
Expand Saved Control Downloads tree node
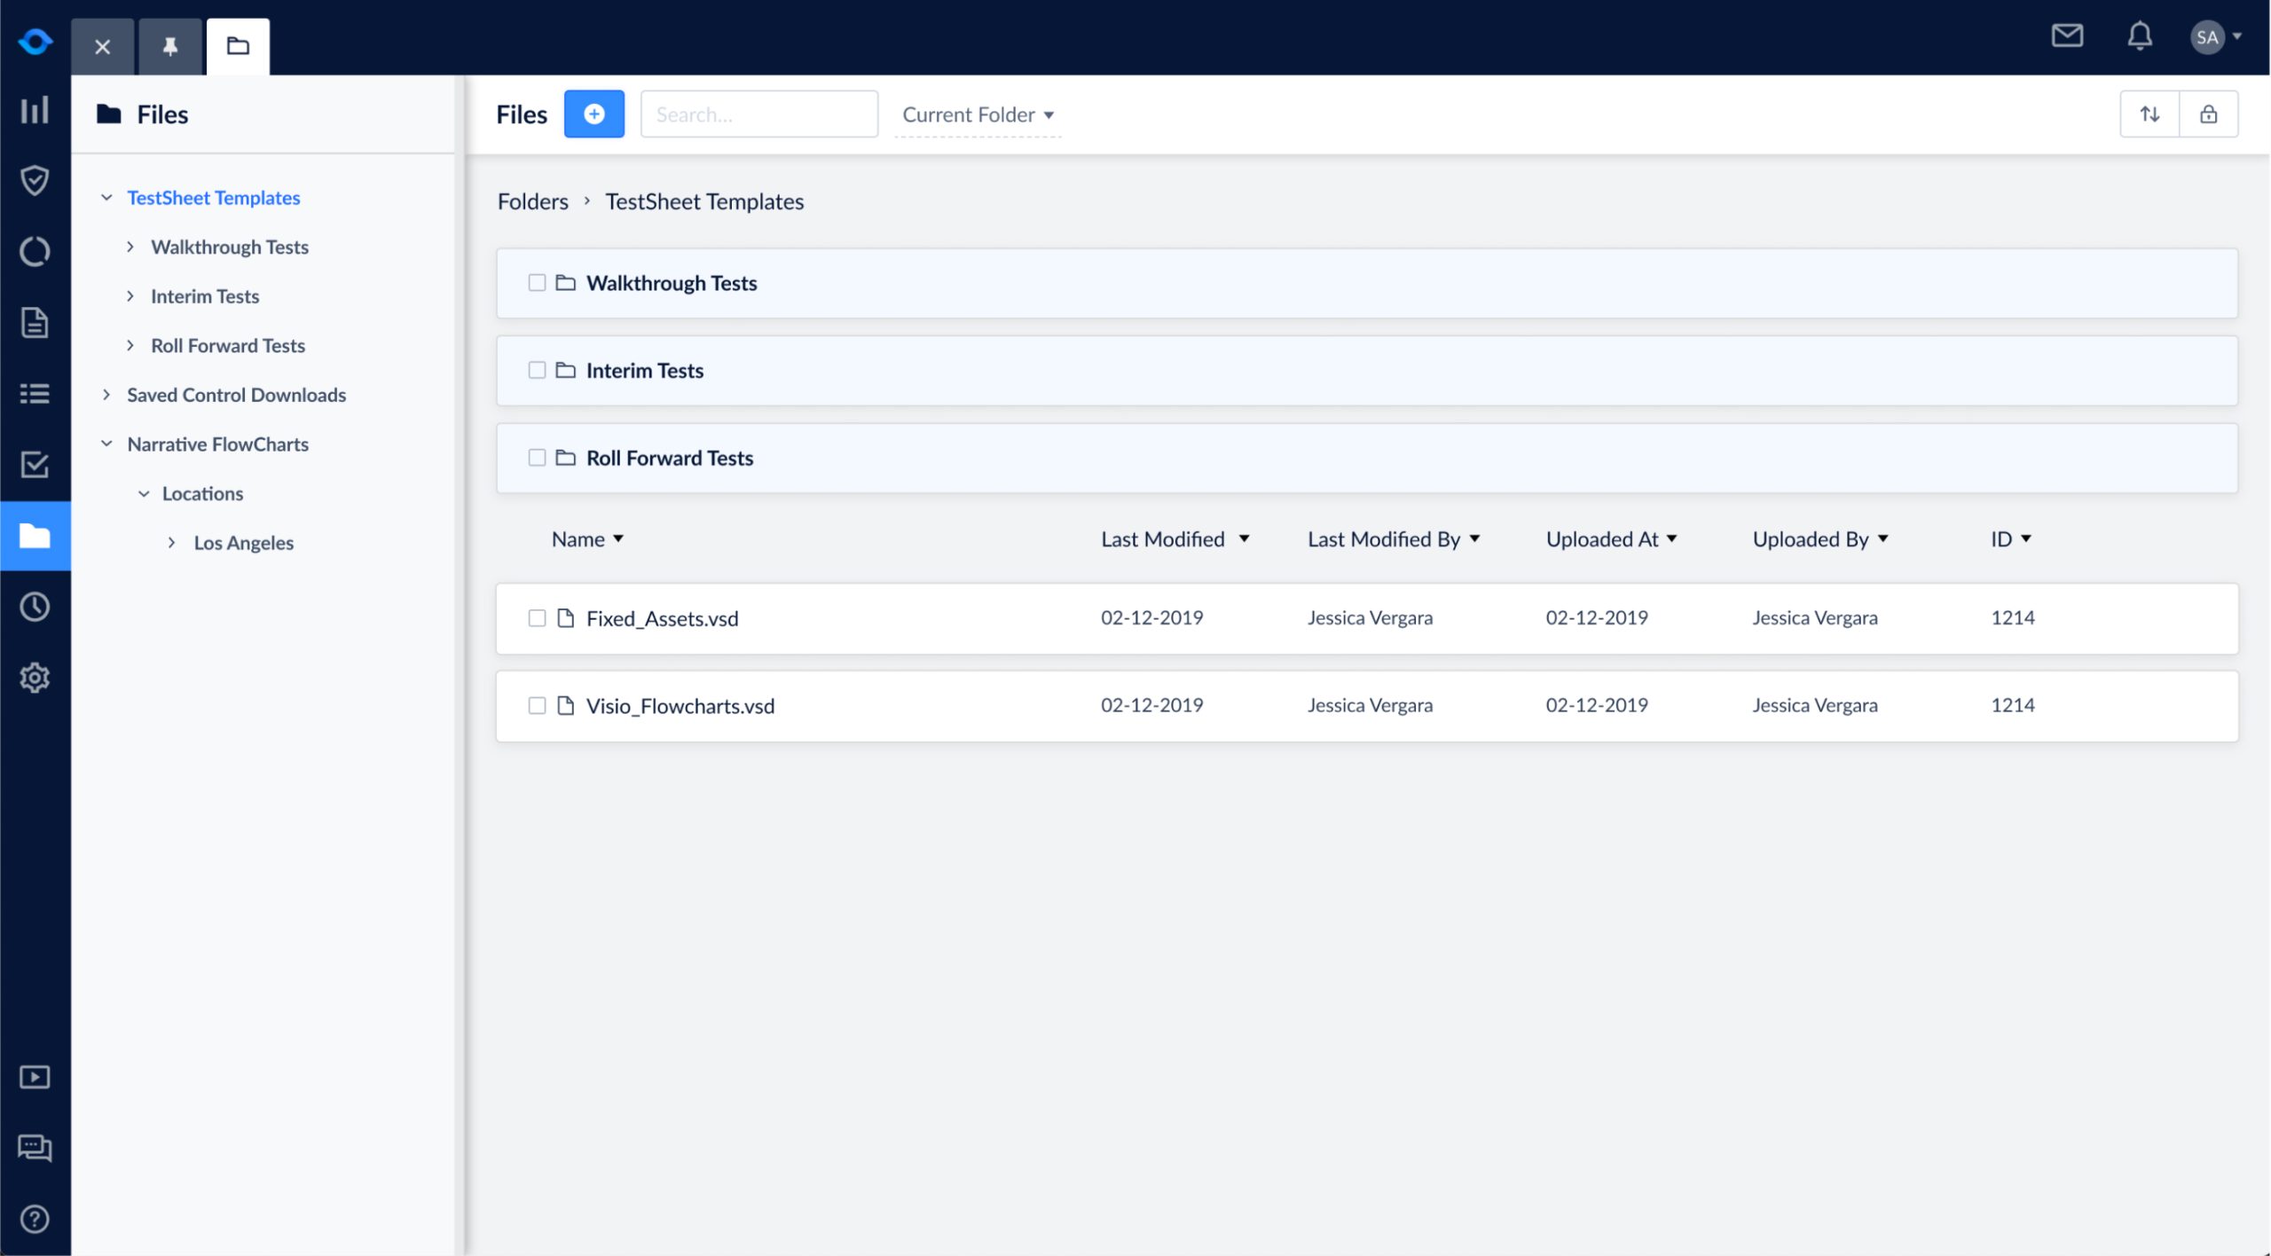[106, 395]
